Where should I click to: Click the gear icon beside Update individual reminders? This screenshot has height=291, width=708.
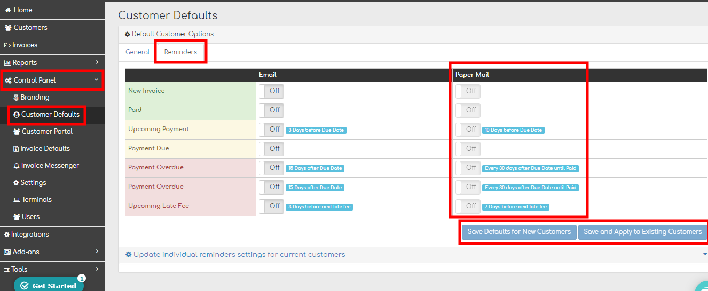click(128, 255)
